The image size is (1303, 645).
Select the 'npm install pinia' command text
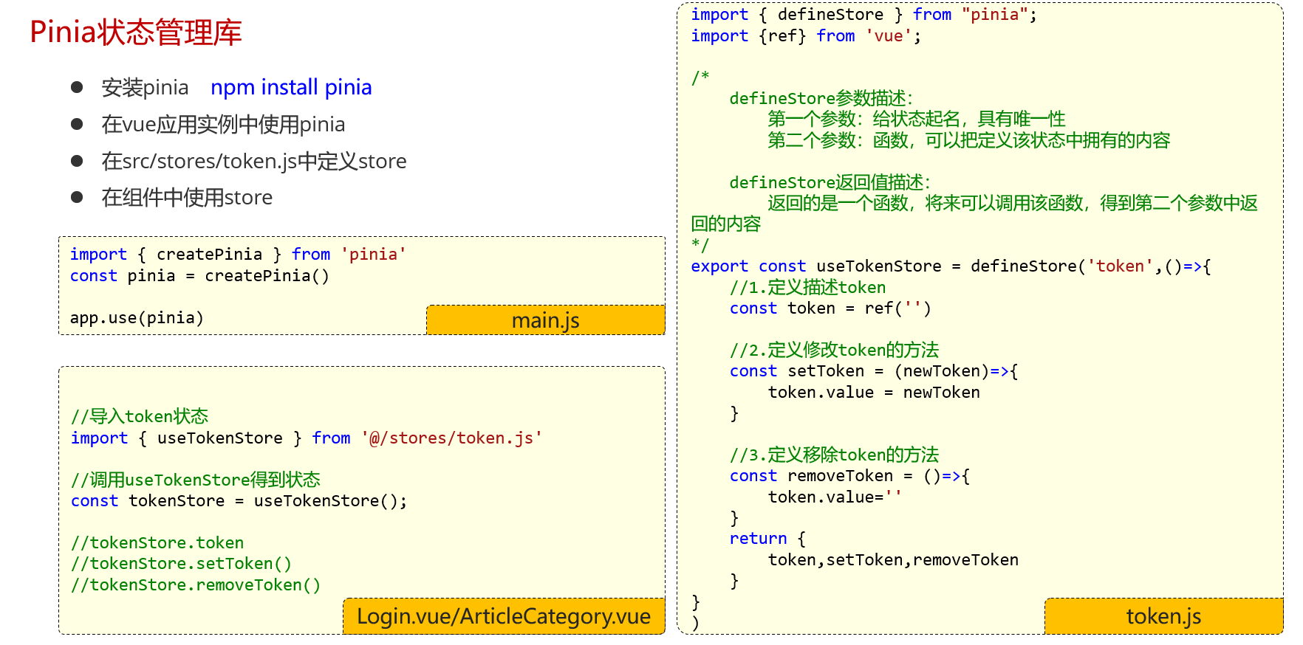coord(291,88)
